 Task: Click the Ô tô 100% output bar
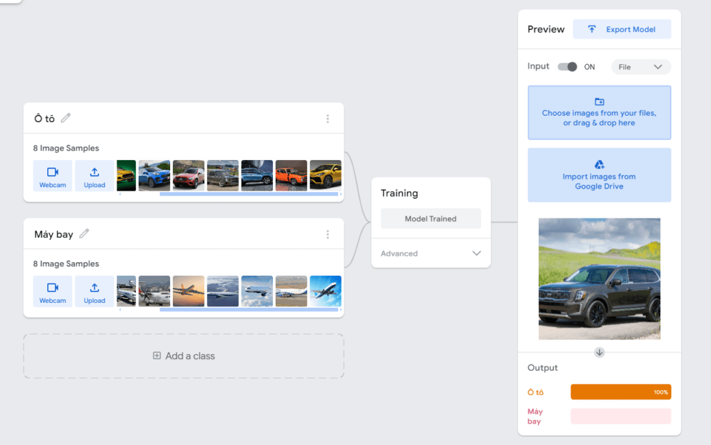(621, 392)
